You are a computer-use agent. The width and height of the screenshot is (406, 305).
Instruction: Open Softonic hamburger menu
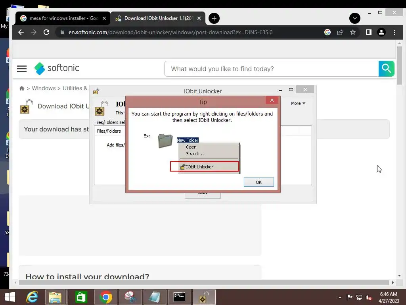point(22,69)
